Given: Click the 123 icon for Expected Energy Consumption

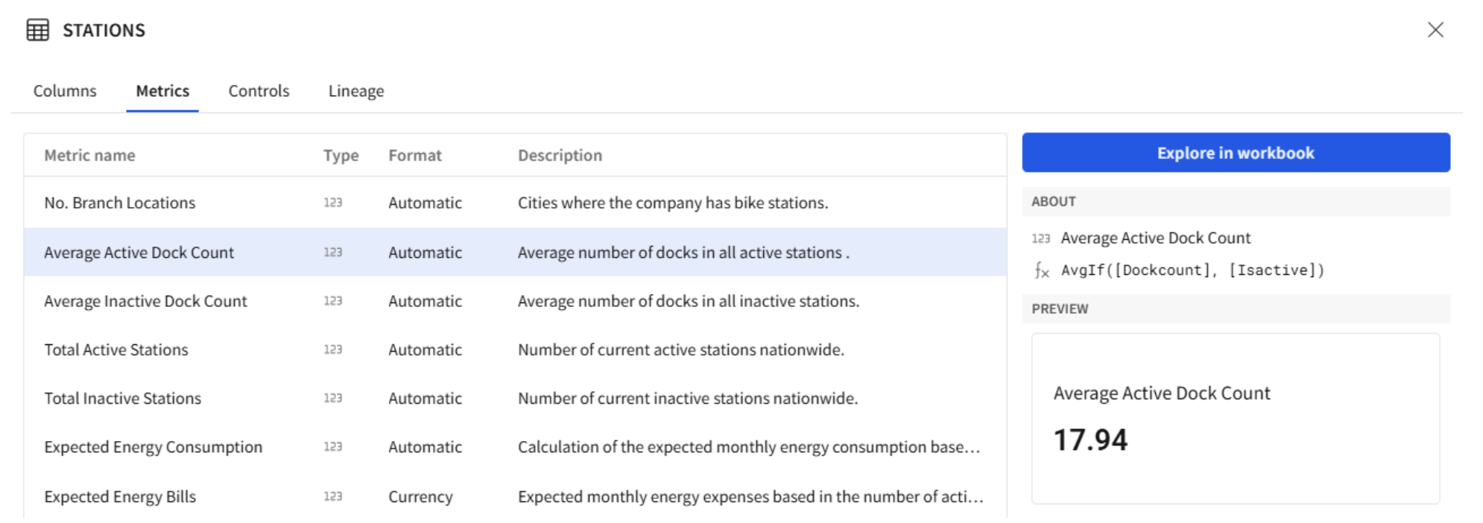Looking at the screenshot, I should pyautogui.click(x=333, y=447).
